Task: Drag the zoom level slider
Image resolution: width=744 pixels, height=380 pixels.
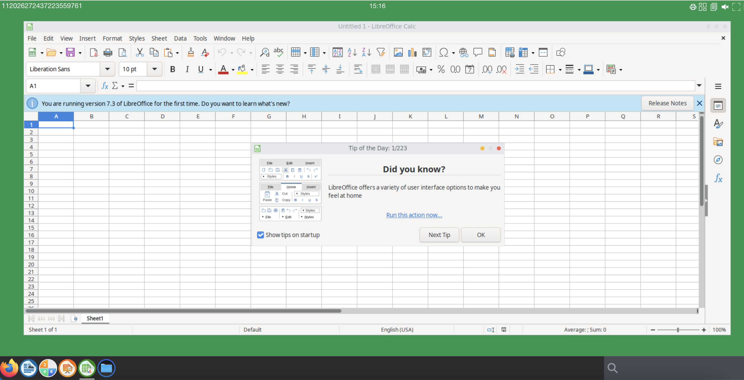Action: pos(679,330)
